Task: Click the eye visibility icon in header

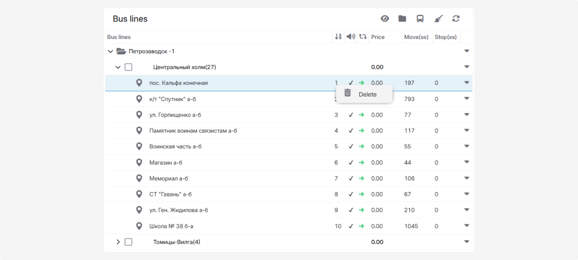Action: [385, 19]
